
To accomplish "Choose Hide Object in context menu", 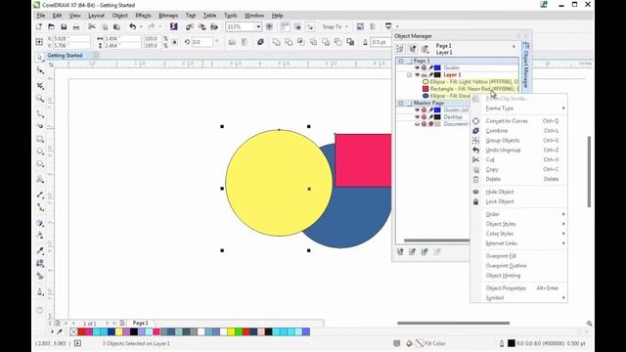I will point(518,192).
